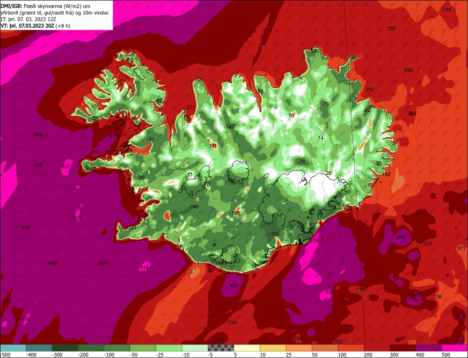Click the flux value '508' on the map
The height and width of the screenshot is (358, 468).
click(77, 218)
